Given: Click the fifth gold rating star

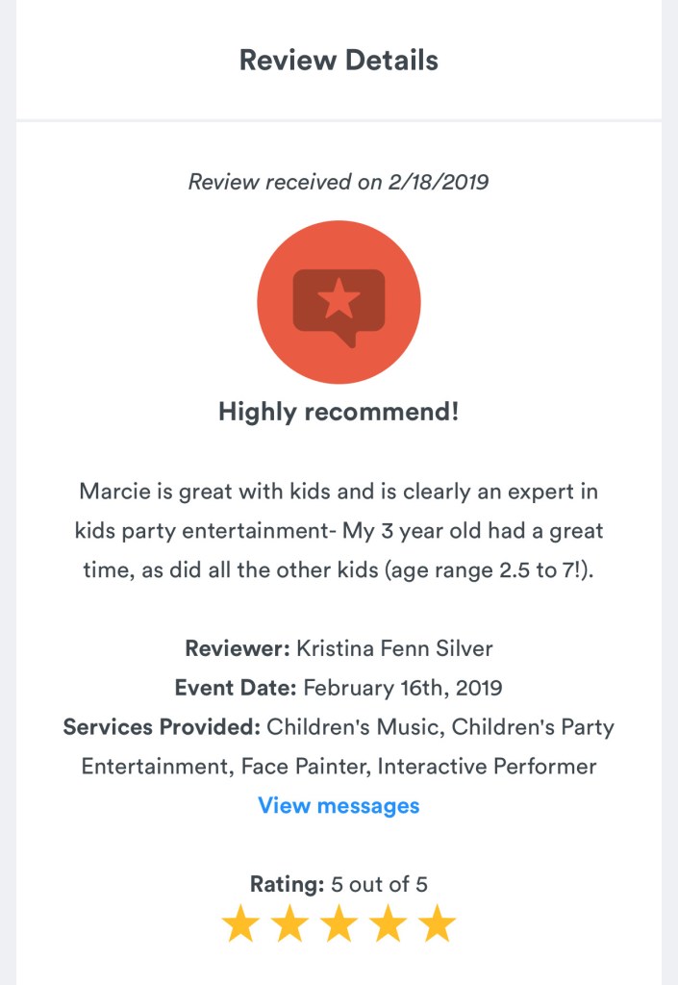Looking at the screenshot, I should pos(437,923).
